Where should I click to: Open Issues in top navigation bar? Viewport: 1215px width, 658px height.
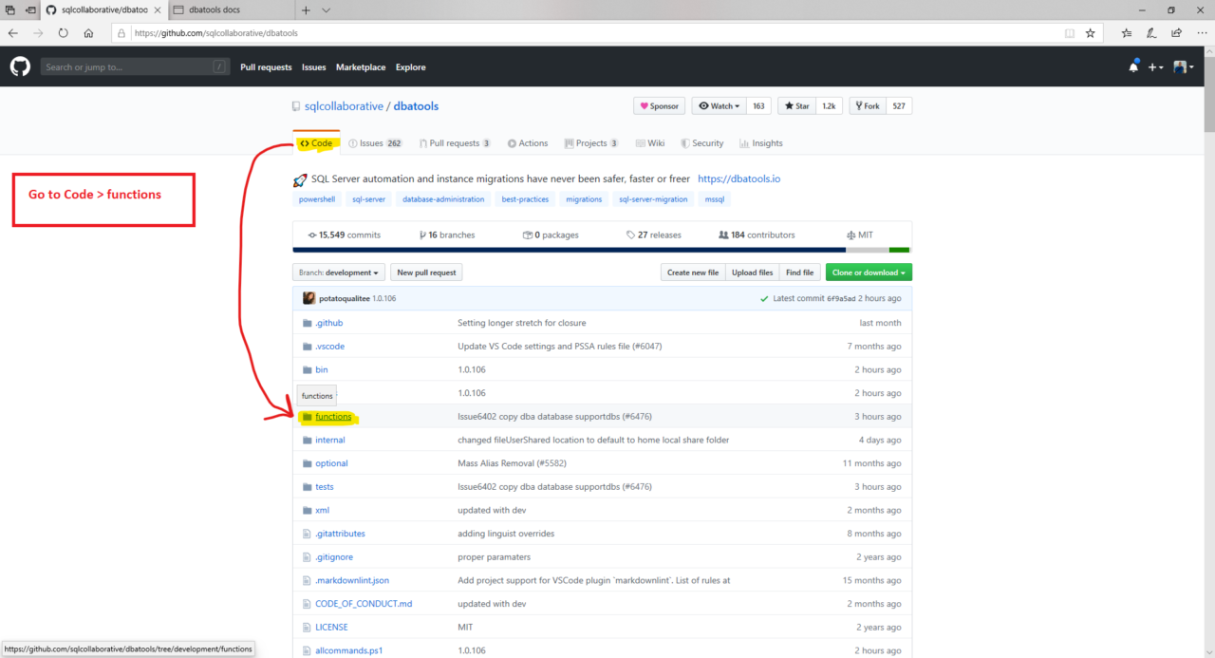(314, 67)
